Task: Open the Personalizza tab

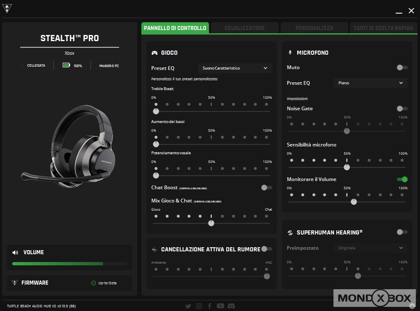Action: click(x=314, y=28)
